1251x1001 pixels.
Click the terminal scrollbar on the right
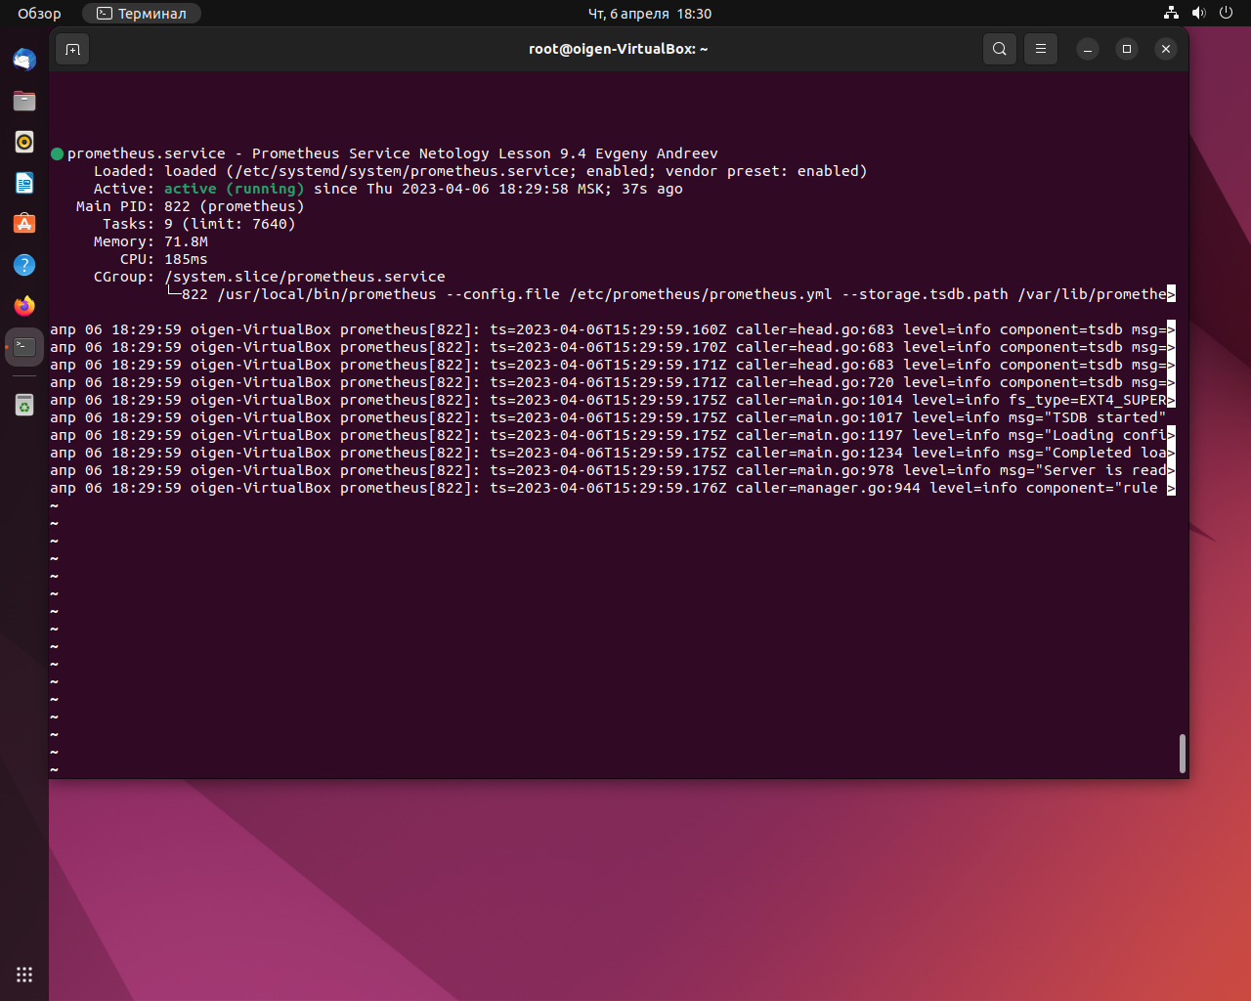[x=1182, y=753]
